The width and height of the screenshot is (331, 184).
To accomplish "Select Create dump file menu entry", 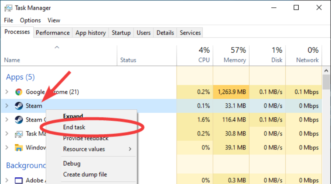I will point(85,174).
